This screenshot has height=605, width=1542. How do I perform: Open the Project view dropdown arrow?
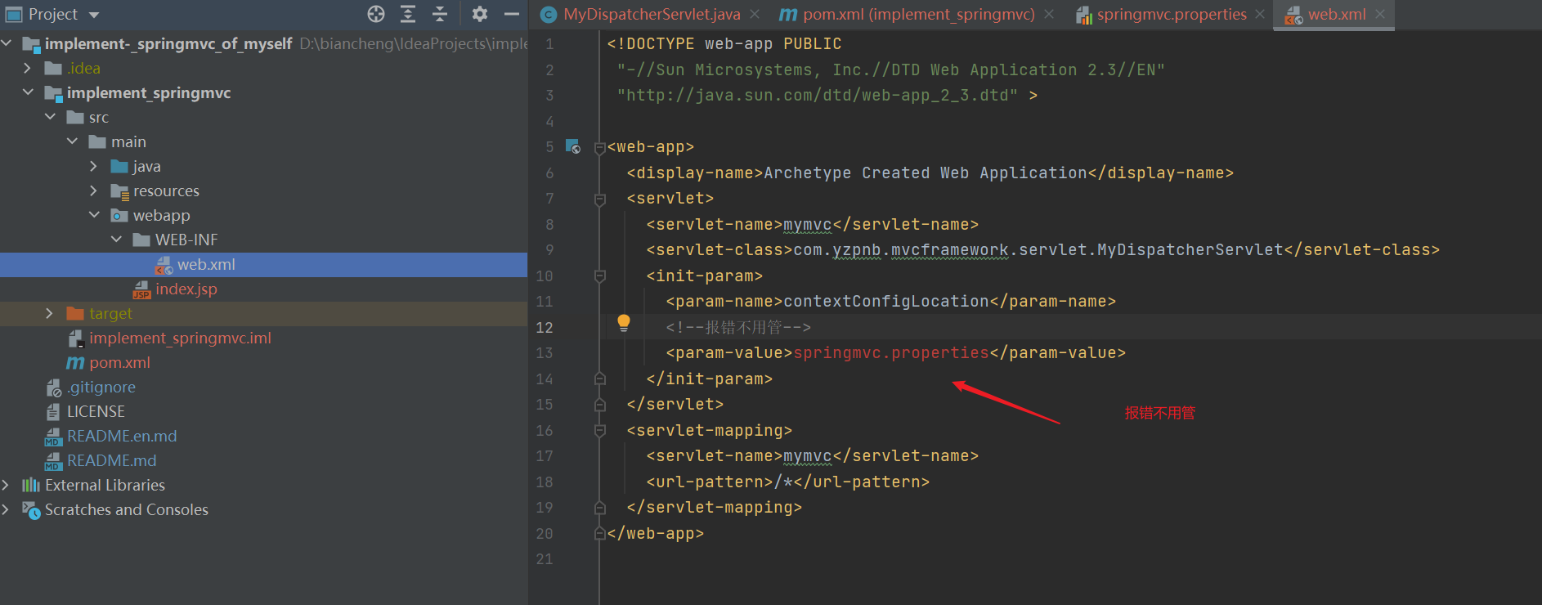tap(94, 15)
